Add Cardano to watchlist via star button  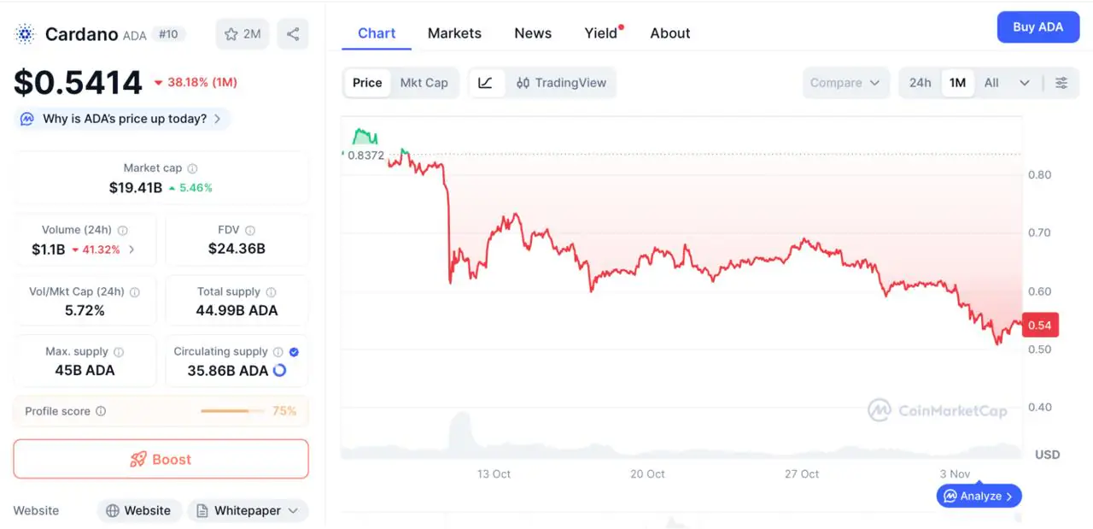tap(243, 34)
